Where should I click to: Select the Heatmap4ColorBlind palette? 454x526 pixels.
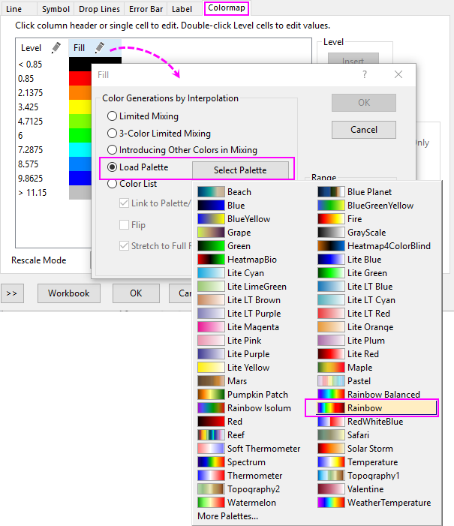click(374, 246)
